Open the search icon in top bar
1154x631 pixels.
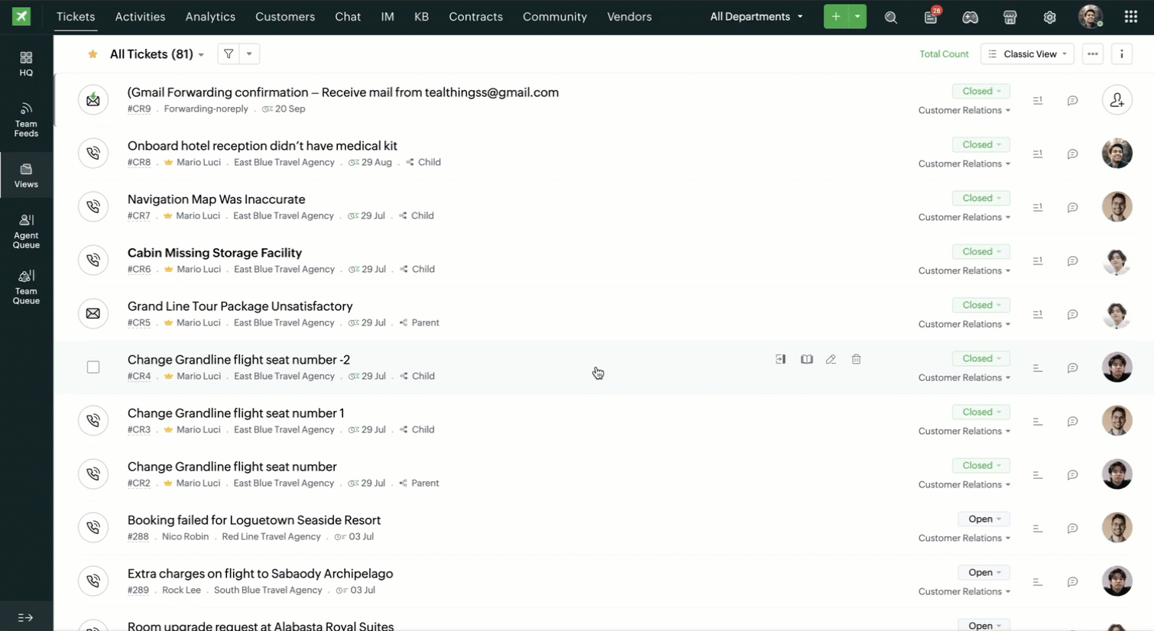click(890, 18)
